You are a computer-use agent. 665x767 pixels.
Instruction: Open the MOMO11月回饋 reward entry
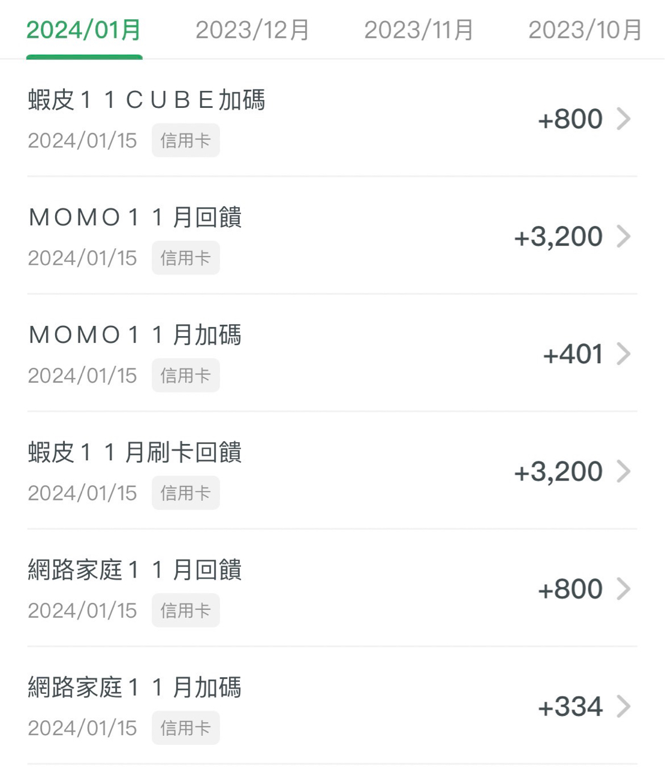(332, 236)
